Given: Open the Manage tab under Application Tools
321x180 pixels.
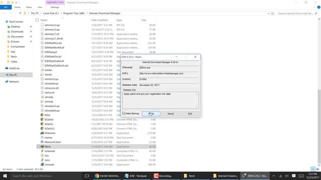Looking at the screenshot, I should [x=55, y=7].
